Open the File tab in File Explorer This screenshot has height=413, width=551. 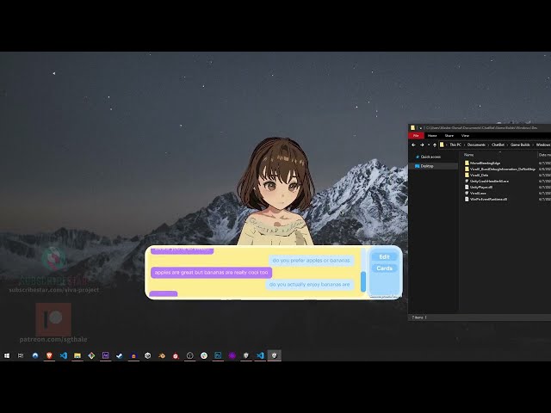416,135
